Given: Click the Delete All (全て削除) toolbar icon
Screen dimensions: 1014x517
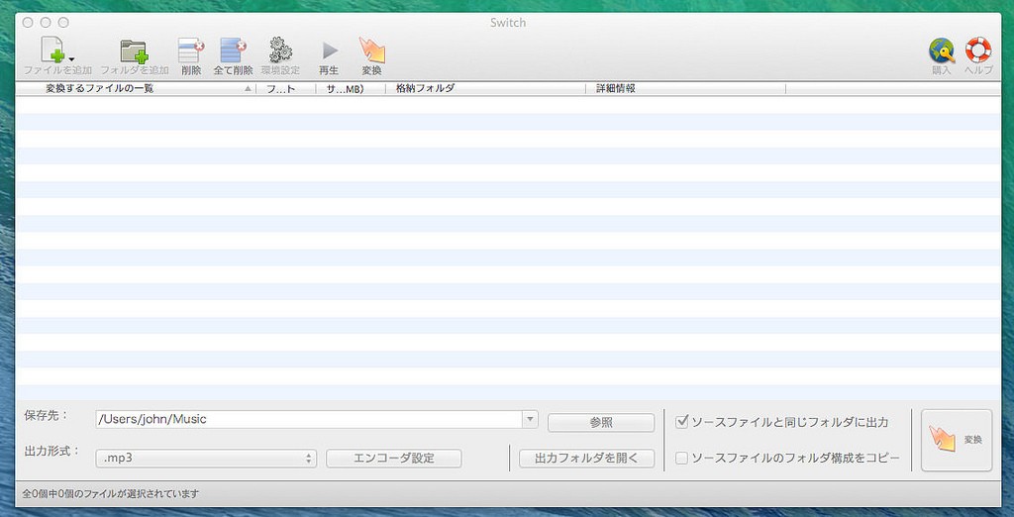Looking at the screenshot, I should pos(234,51).
